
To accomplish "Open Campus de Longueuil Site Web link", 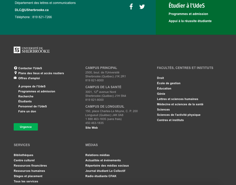I will [x=92, y=128].
